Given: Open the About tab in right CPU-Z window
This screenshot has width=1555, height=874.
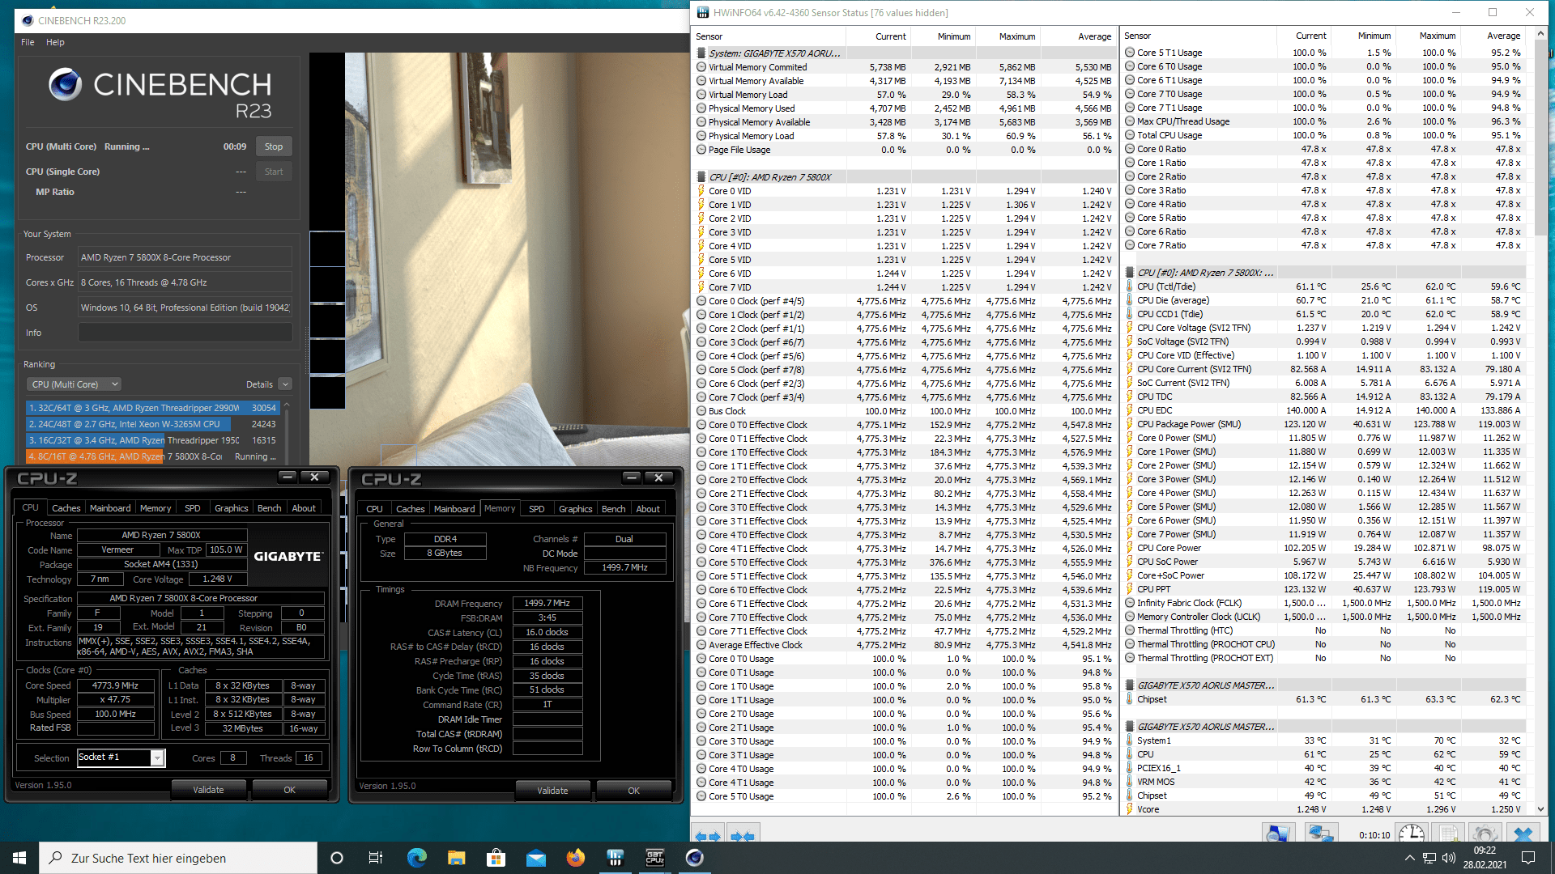Looking at the screenshot, I should (x=647, y=509).
